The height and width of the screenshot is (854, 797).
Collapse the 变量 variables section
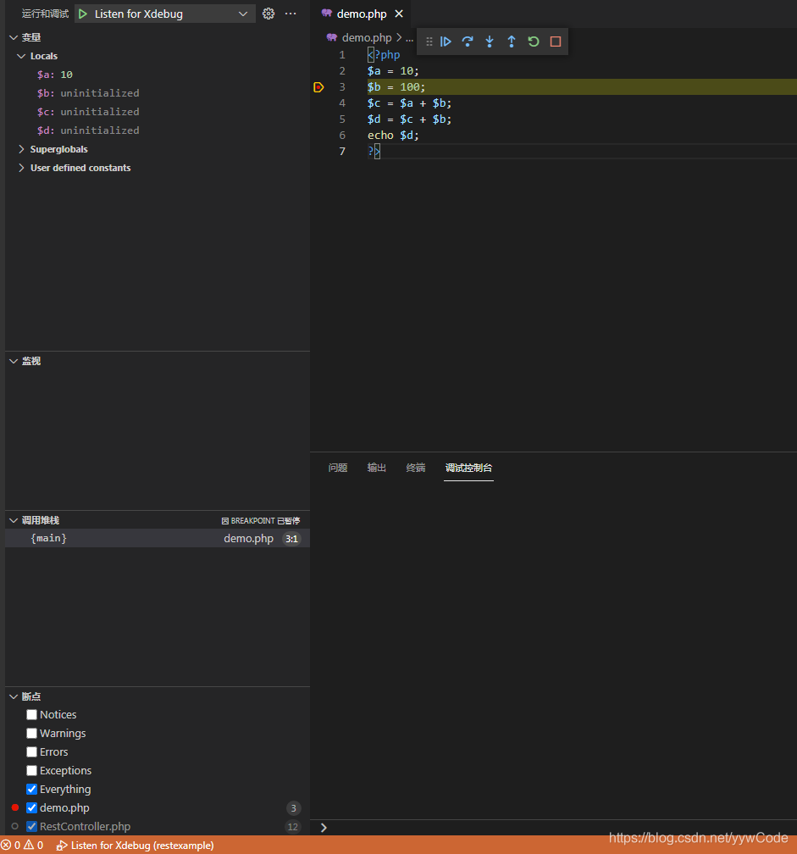pyautogui.click(x=14, y=37)
